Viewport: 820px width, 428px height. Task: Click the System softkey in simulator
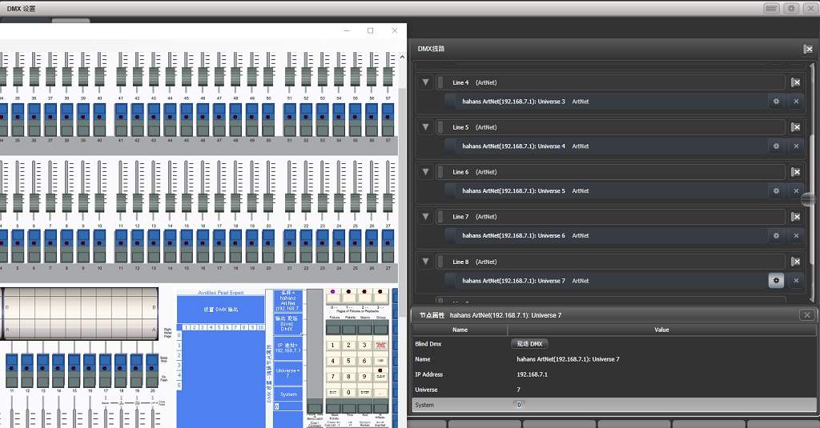point(288,394)
